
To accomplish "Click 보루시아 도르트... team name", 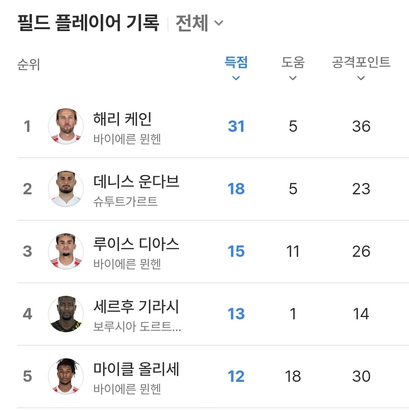I will pos(137,326).
